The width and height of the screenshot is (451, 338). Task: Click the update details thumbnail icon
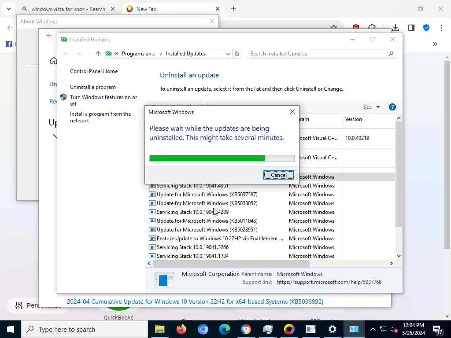click(164, 279)
